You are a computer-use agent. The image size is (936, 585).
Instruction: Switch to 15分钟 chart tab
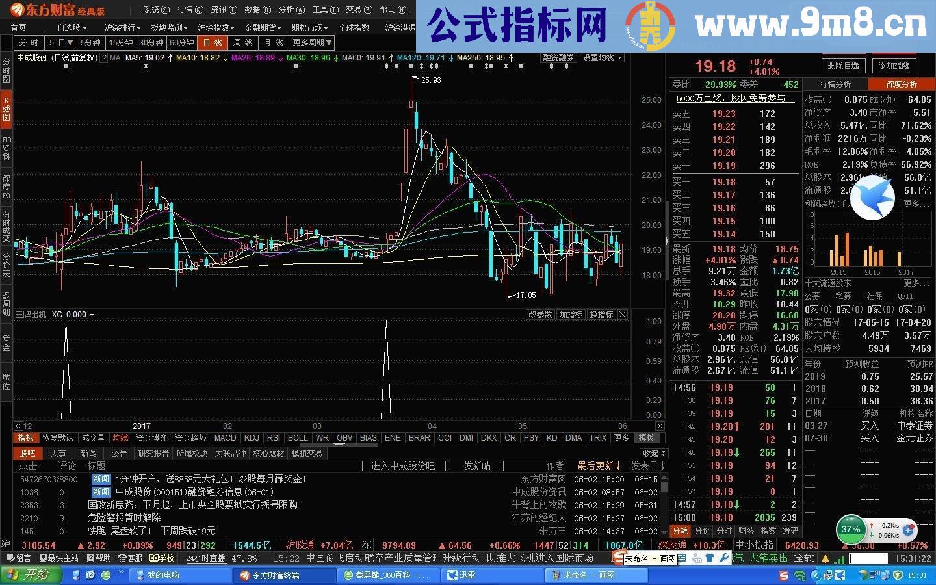pos(121,42)
